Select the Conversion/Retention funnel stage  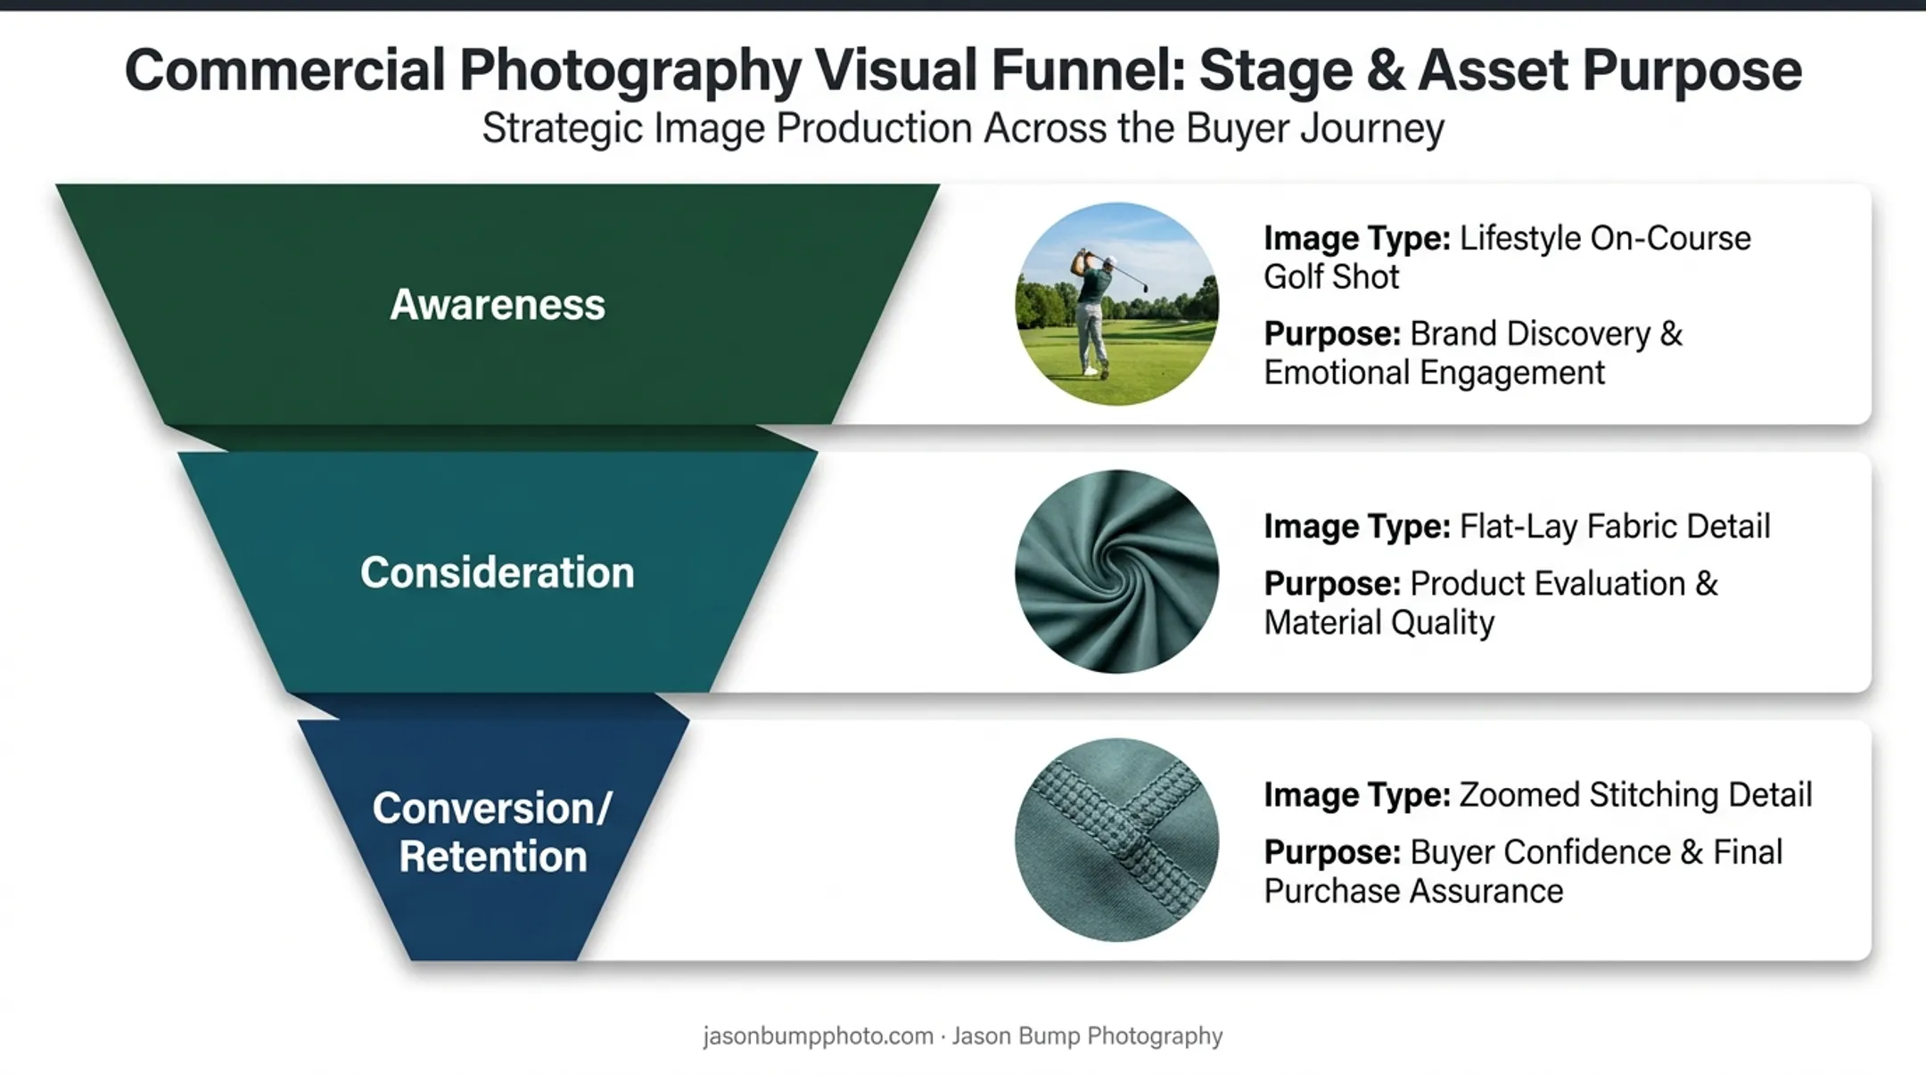pyautogui.click(x=493, y=840)
